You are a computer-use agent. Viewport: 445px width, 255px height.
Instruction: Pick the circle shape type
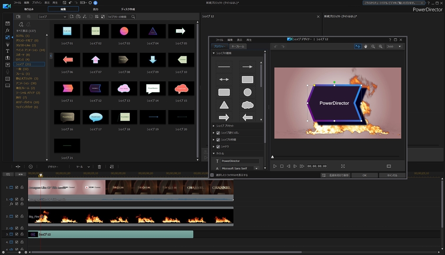pos(247,92)
